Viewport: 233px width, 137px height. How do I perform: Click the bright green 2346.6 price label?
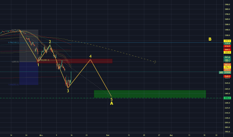tap(227, 98)
